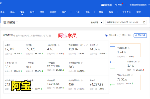Screen dimensions: 150x99
Task: Click help icon next to 人均浏览量
Action: click(x=58, y=45)
